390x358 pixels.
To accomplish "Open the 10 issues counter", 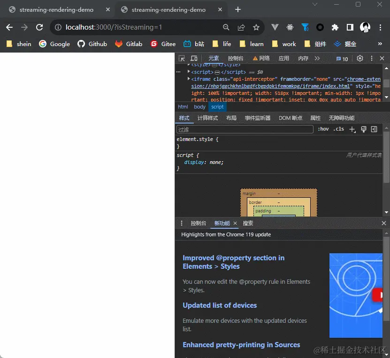I will click(x=342, y=59).
